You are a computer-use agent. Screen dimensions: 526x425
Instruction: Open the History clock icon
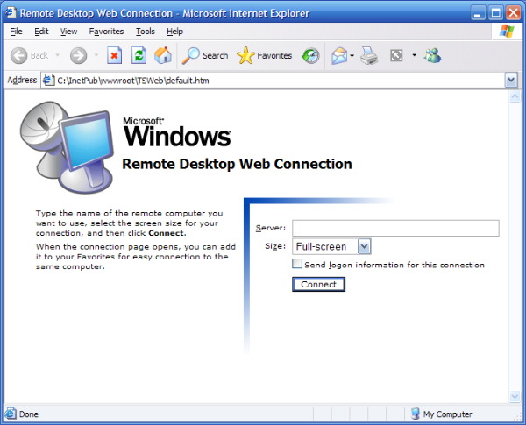[x=310, y=56]
